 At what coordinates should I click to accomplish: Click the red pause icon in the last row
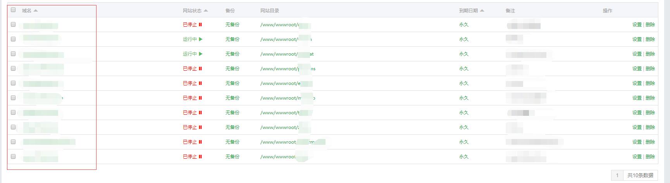click(200, 157)
